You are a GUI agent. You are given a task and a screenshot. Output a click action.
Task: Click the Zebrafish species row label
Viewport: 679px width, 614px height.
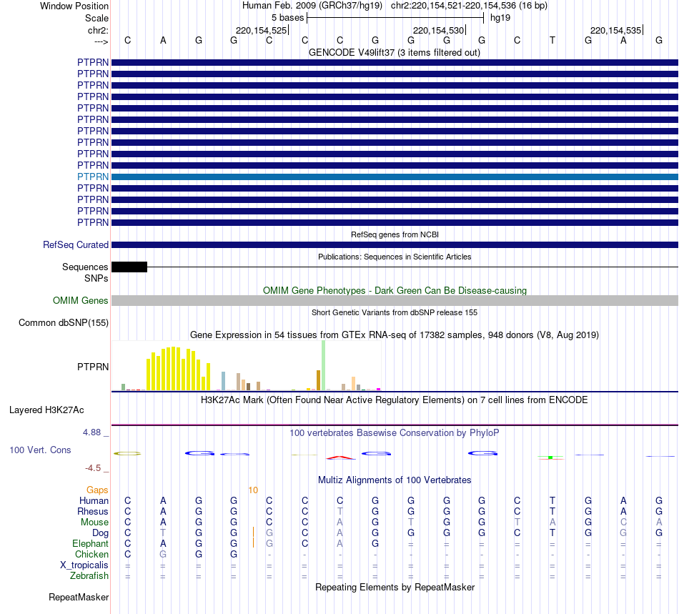click(89, 576)
